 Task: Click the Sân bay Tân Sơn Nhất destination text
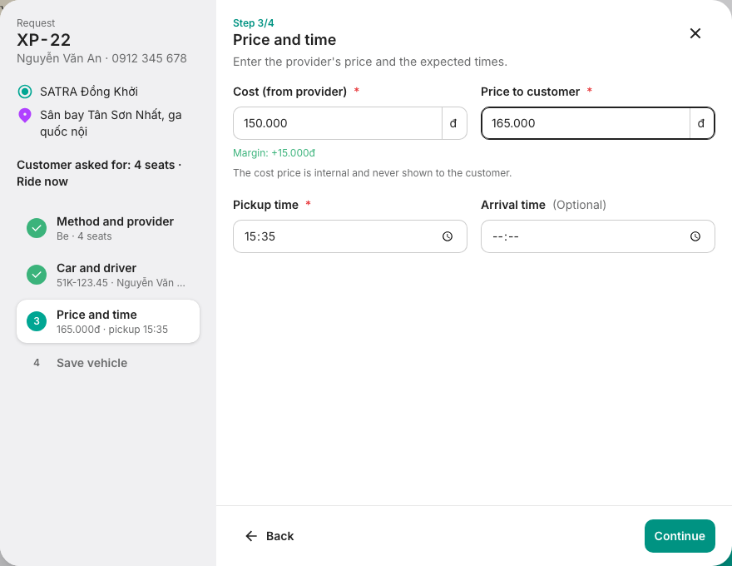coord(111,123)
